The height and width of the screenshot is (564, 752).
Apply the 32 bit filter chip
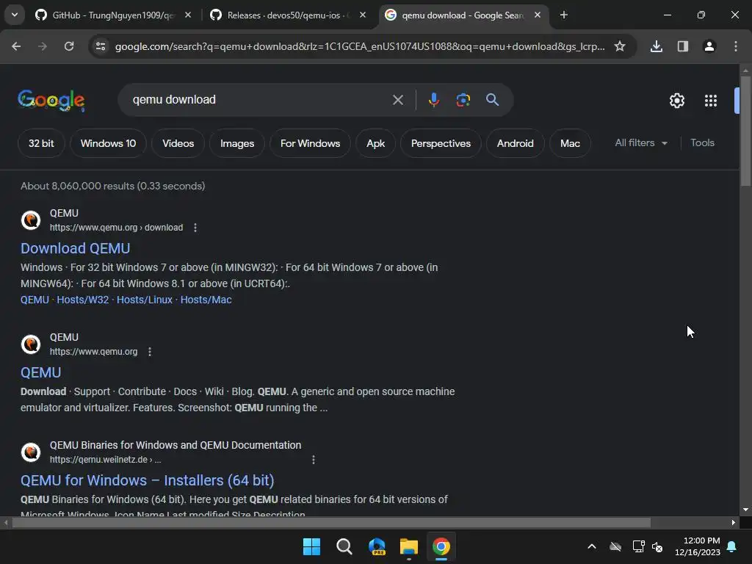coord(41,143)
